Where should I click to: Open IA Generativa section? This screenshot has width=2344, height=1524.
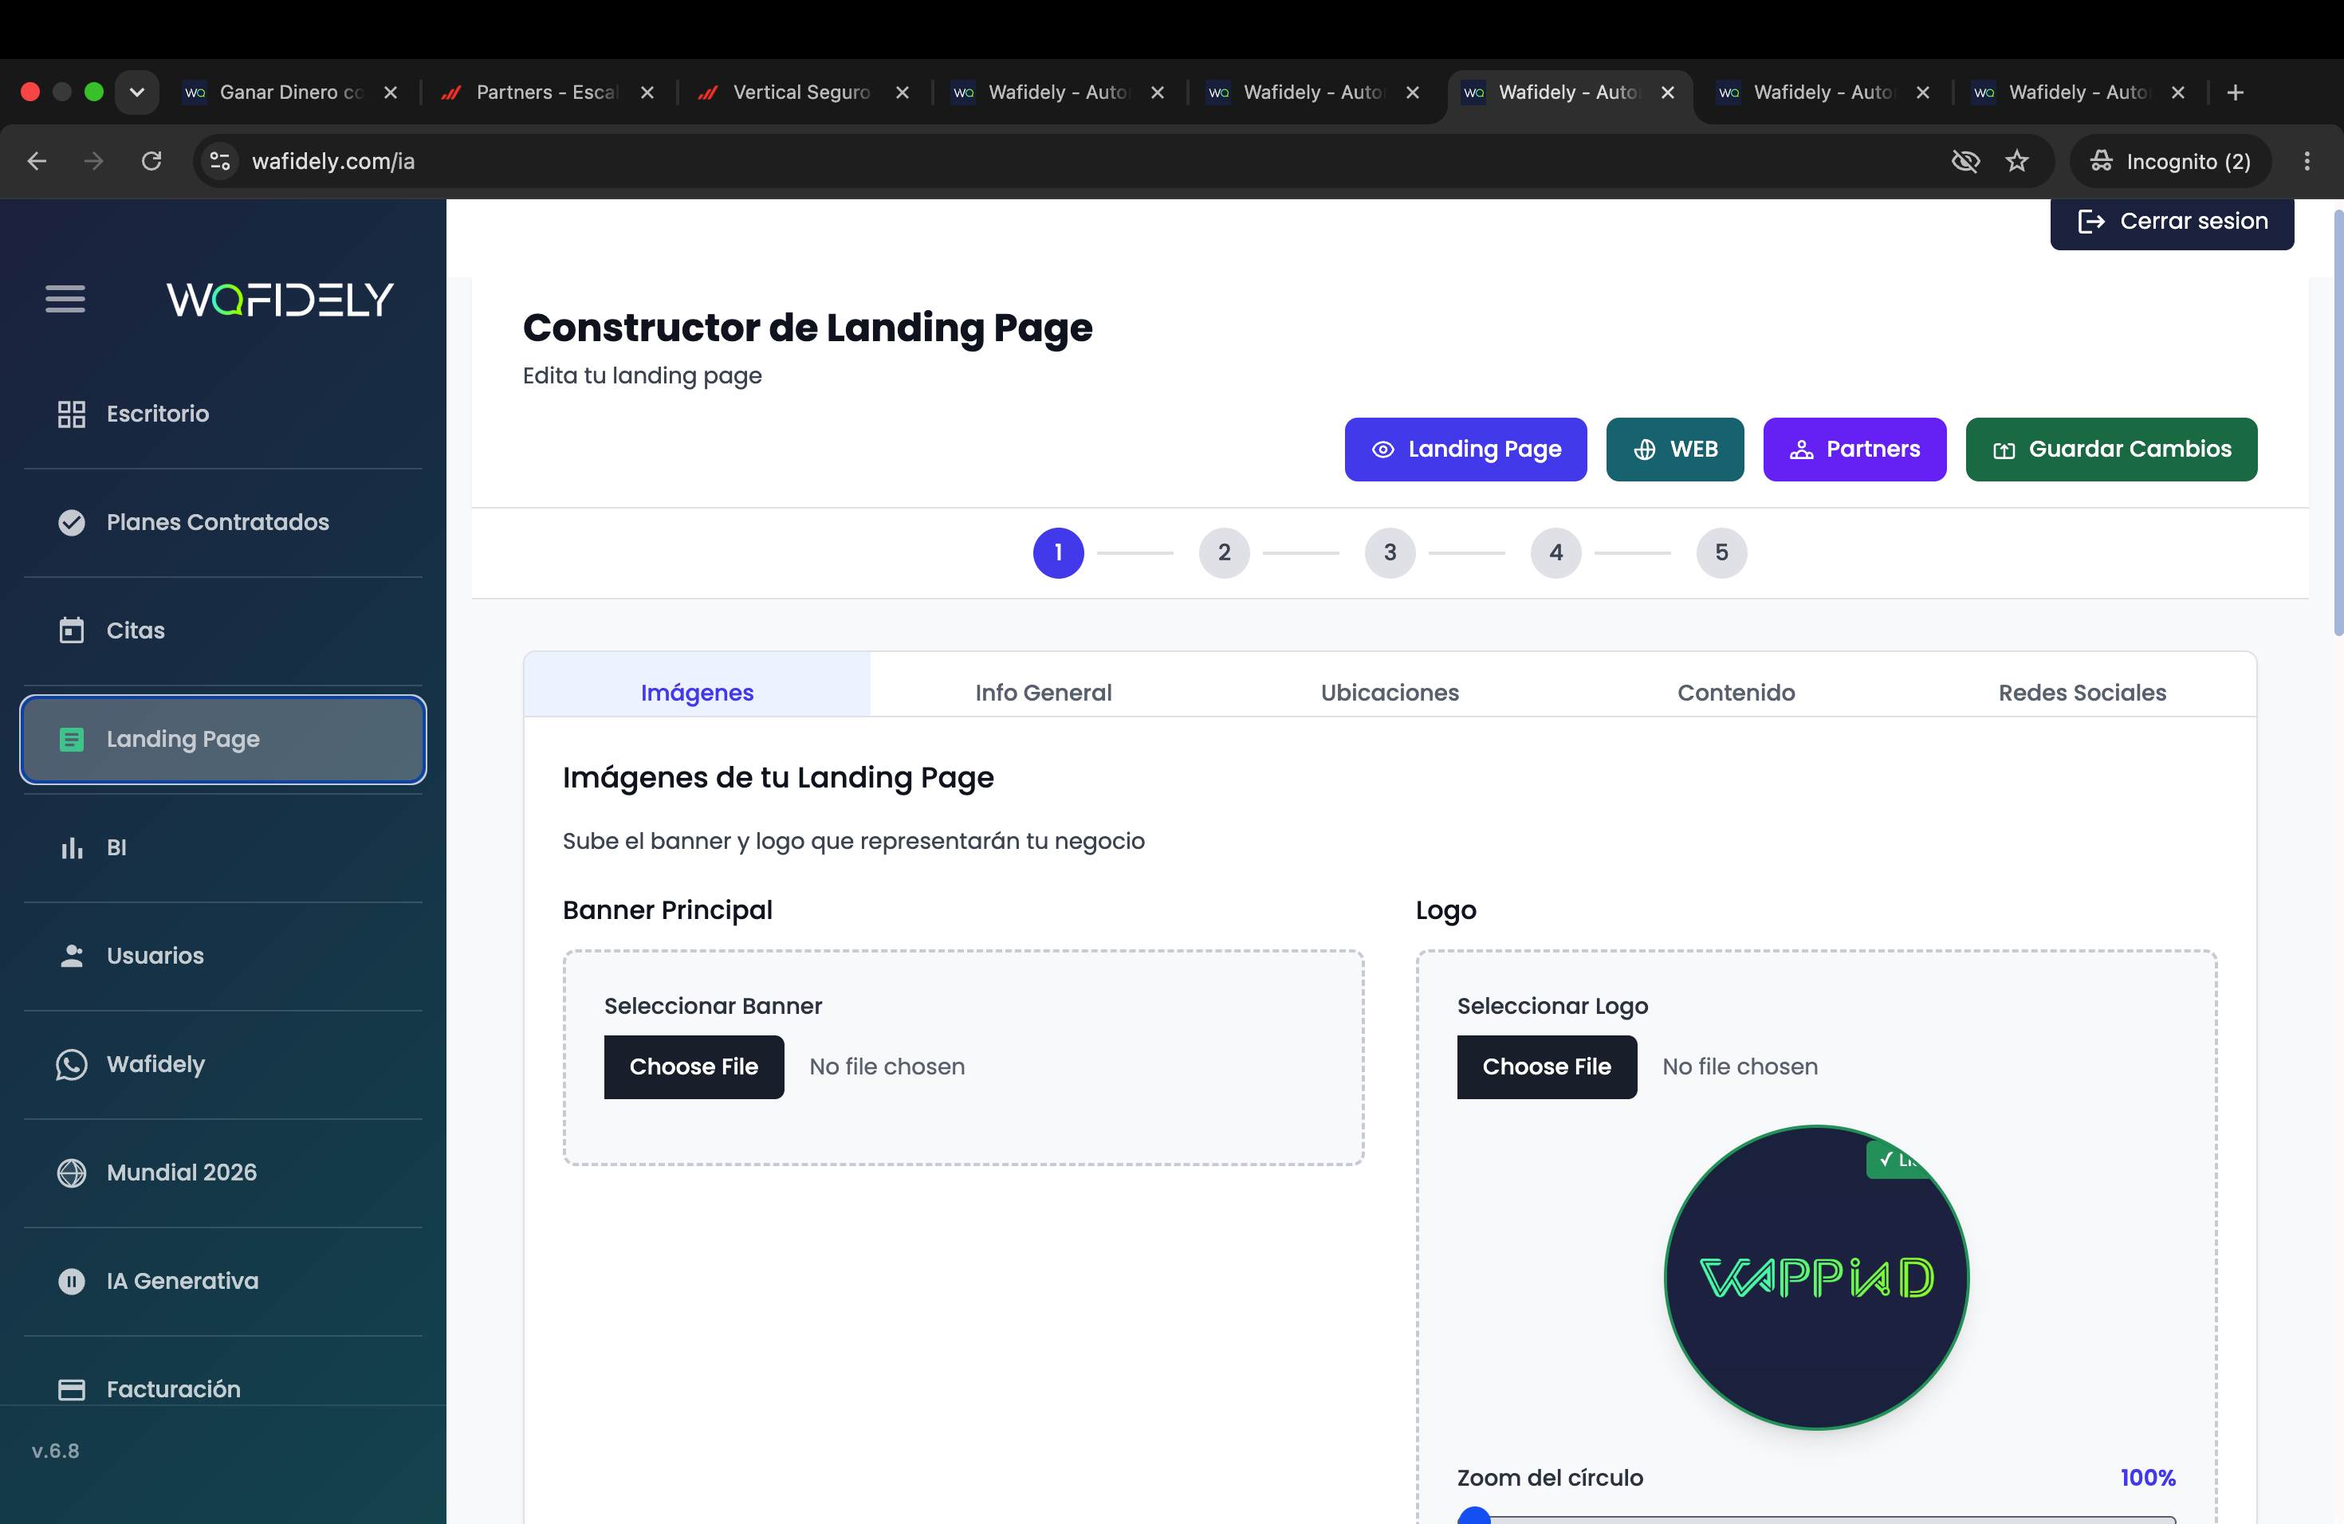[222, 1281]
